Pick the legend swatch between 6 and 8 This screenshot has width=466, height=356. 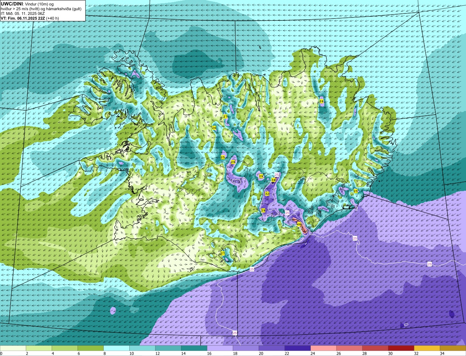pos(91,348)
